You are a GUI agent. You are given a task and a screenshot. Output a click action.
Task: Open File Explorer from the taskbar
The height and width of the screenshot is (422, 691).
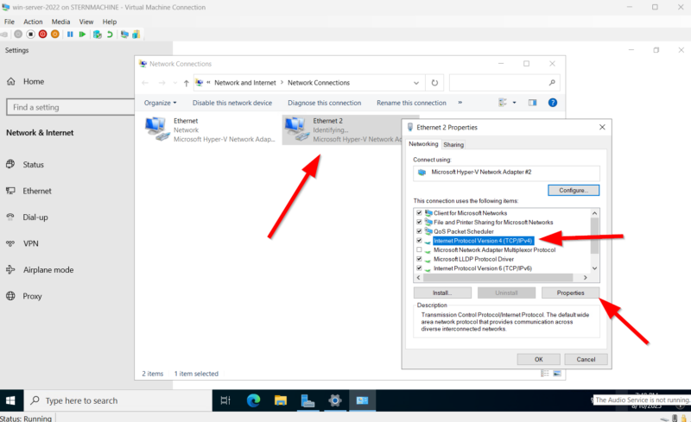(280, 400)
